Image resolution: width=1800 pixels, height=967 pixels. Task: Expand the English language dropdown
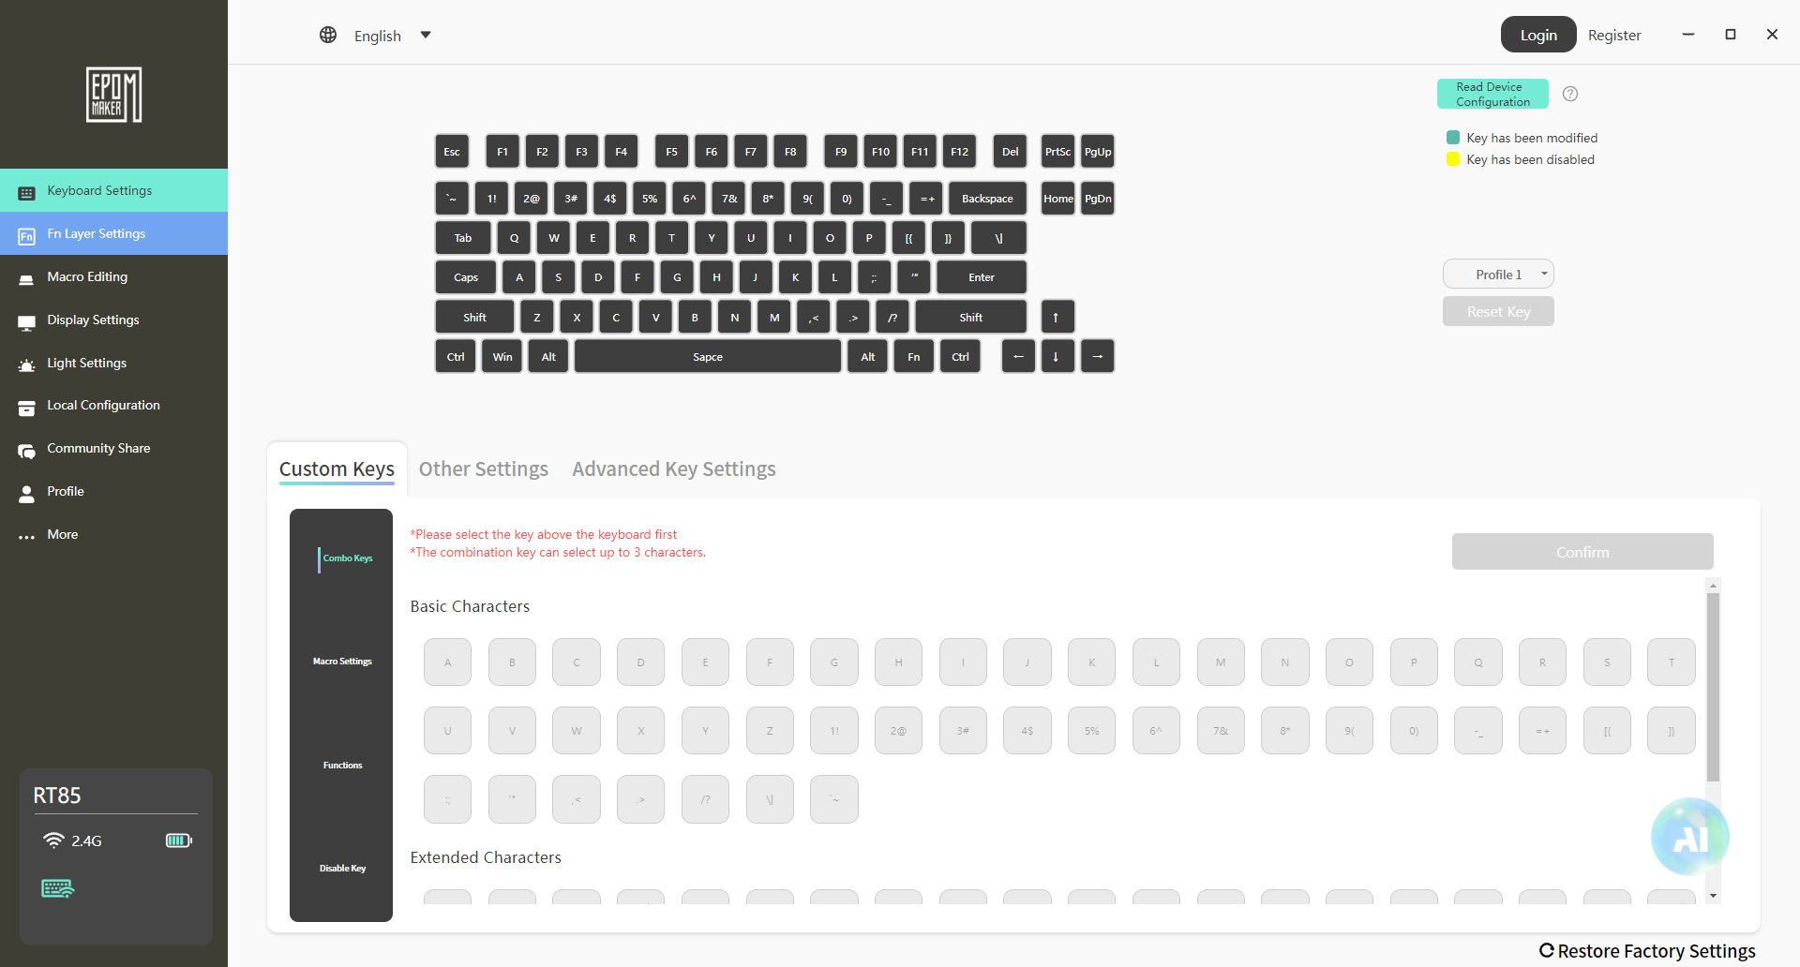pos(426,36)
